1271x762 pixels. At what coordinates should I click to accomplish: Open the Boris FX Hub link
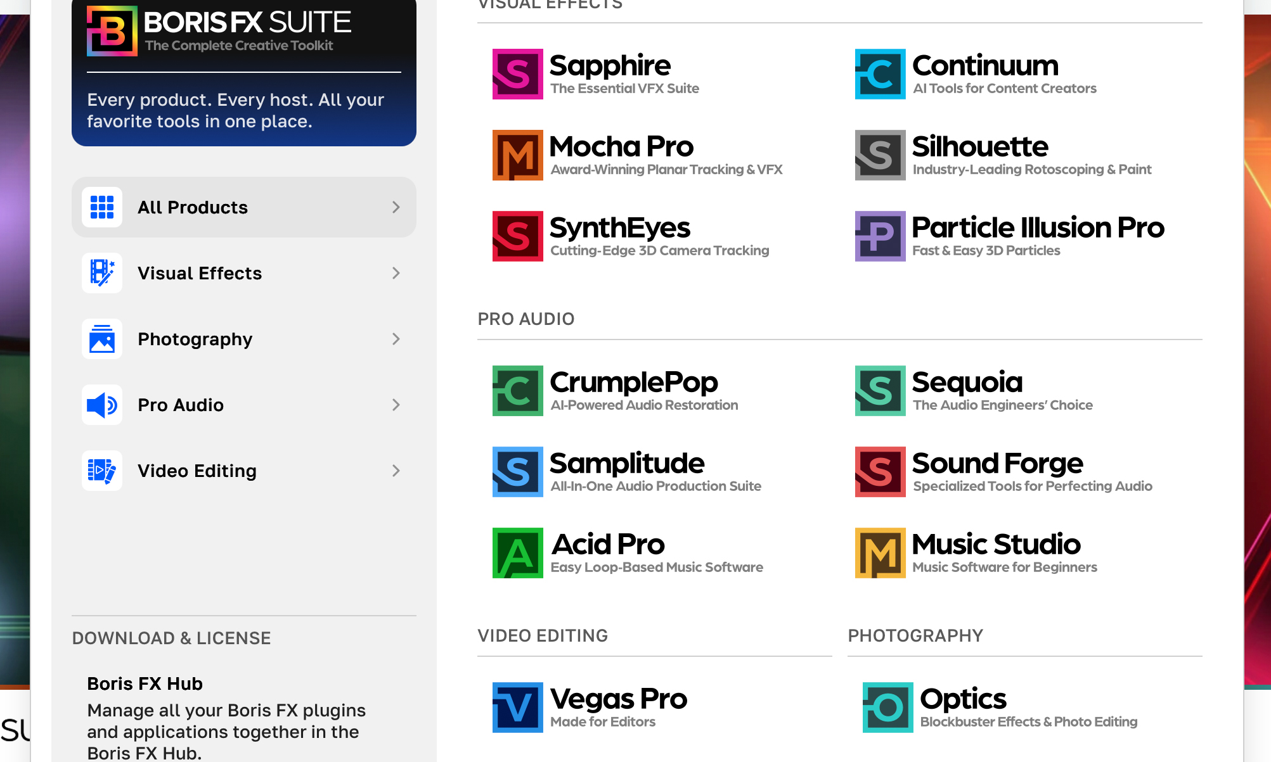(145, 683)
